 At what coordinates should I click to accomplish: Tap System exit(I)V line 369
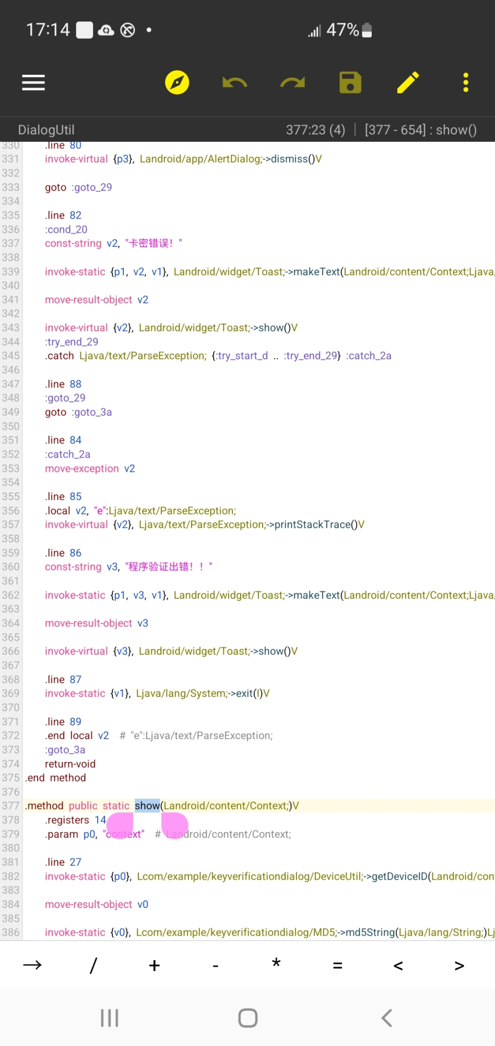point(157,693)
